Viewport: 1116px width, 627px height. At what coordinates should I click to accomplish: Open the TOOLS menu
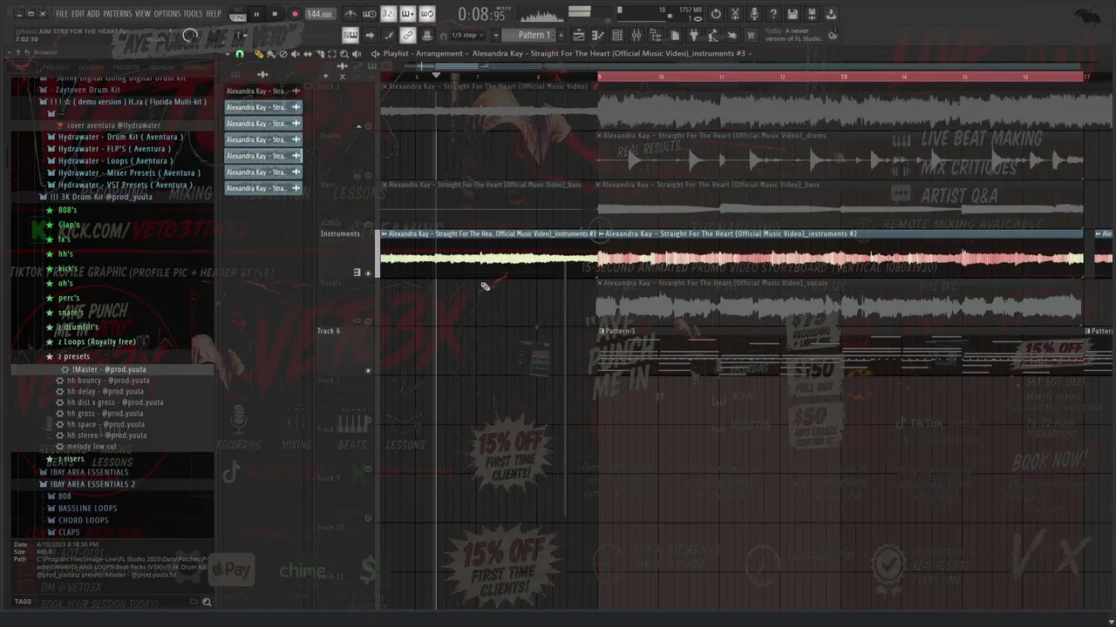(193, 14)
